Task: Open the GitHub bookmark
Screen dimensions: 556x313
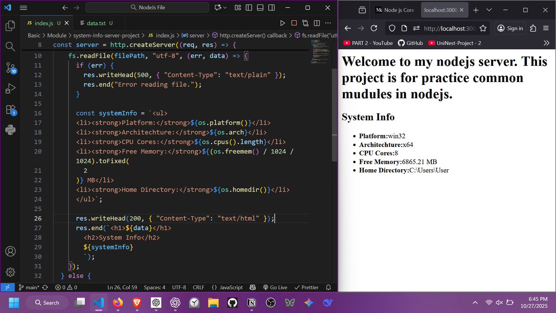Action: (411, 43)
